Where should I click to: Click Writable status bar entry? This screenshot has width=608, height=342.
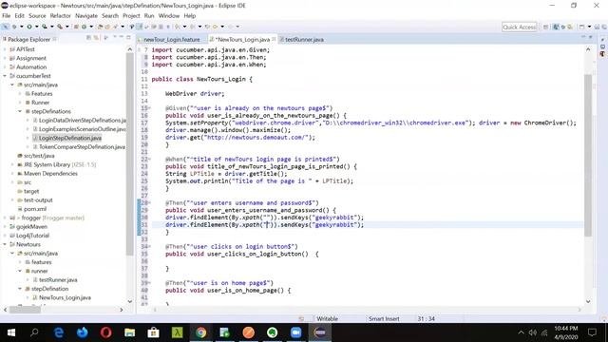327,319
